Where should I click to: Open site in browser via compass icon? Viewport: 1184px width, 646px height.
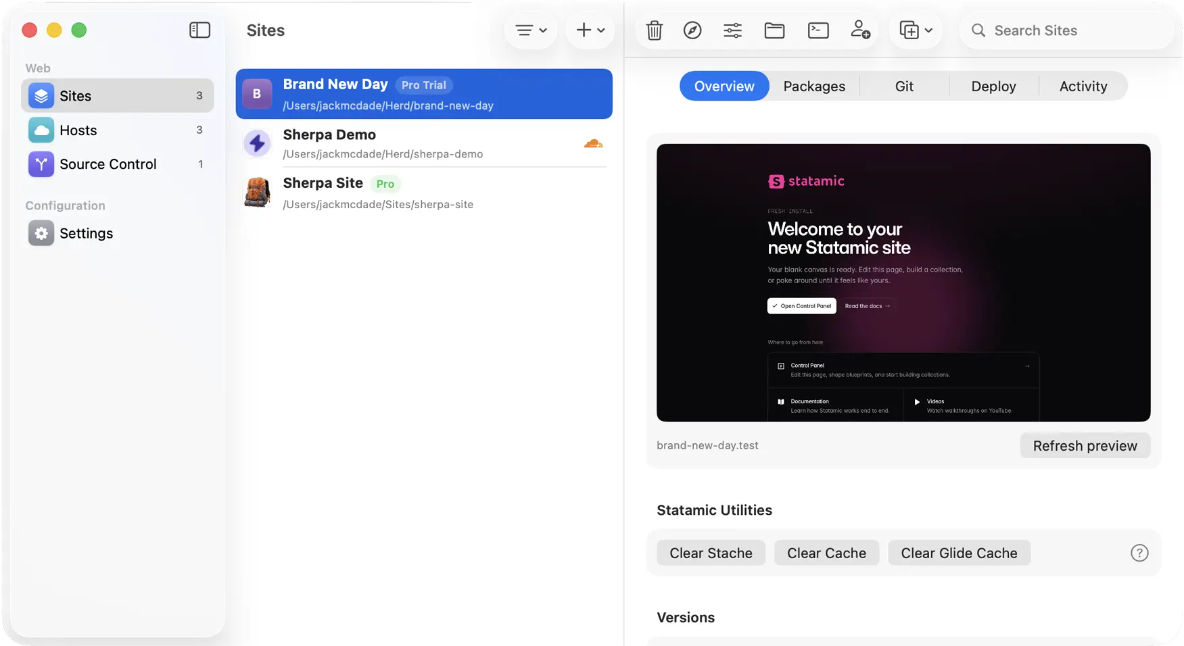[x=692, y=30]
